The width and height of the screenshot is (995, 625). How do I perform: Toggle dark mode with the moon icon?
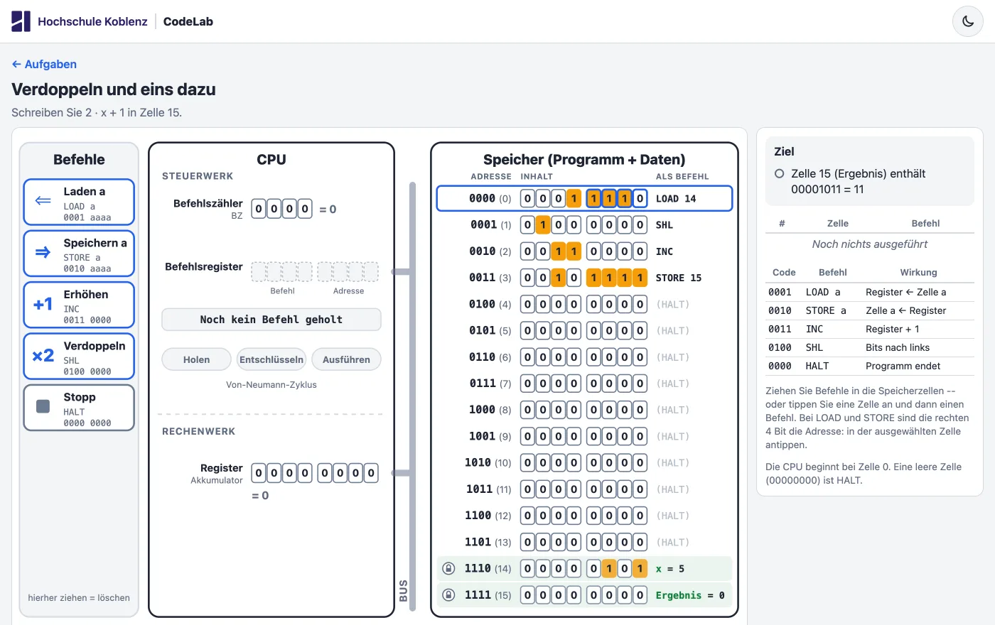coord(967,21)
